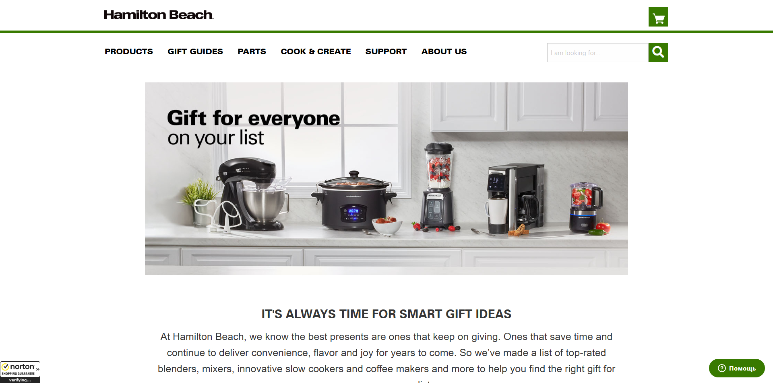Open the Support menu
The image size is (773, 383).
point(386,51)
